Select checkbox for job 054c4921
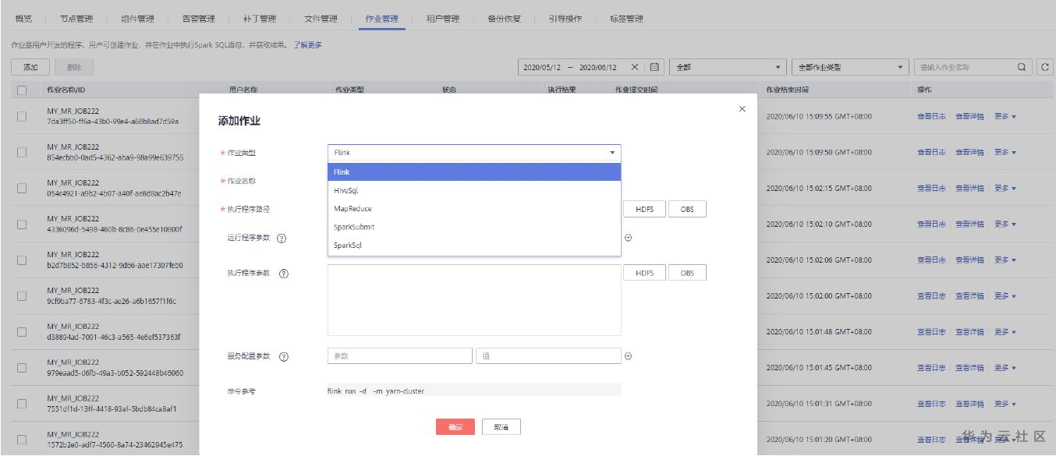This screenshot has width=1056, height=456. tap(22, 188)
